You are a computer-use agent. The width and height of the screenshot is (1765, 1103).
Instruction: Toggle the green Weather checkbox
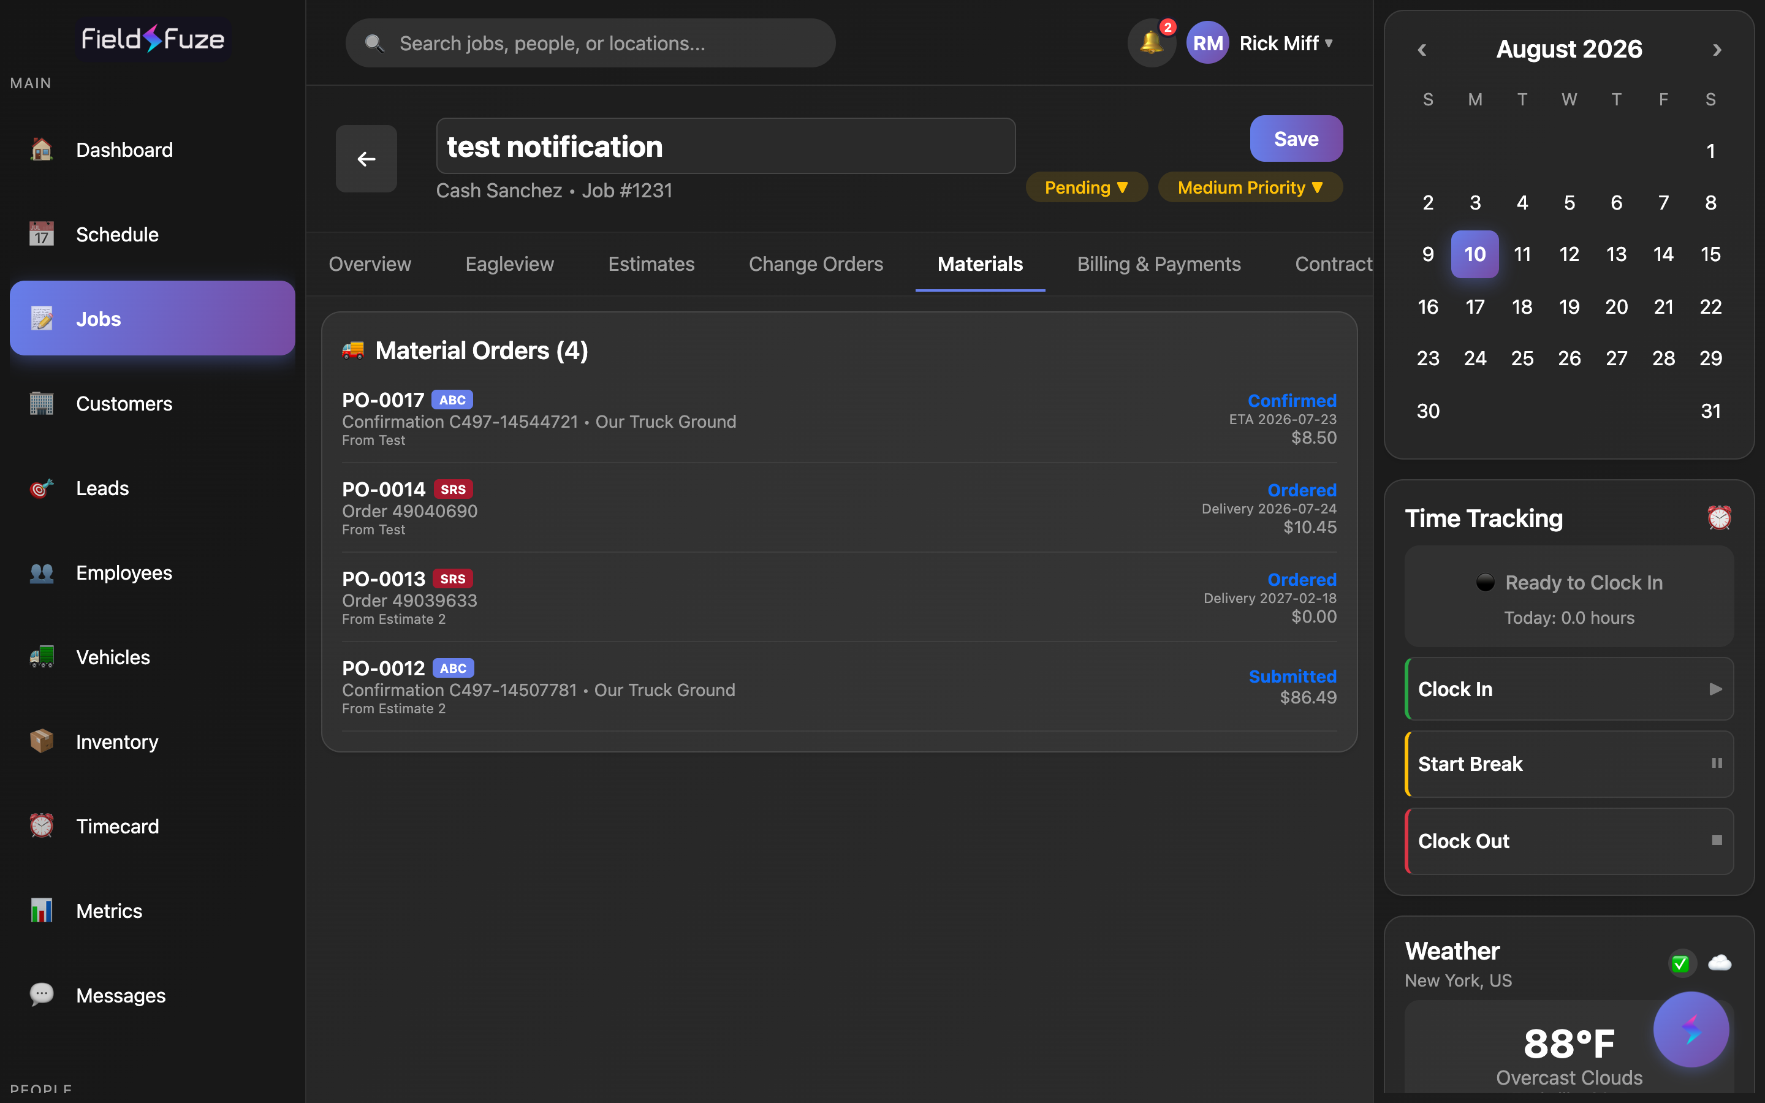tap(1680, 964)
